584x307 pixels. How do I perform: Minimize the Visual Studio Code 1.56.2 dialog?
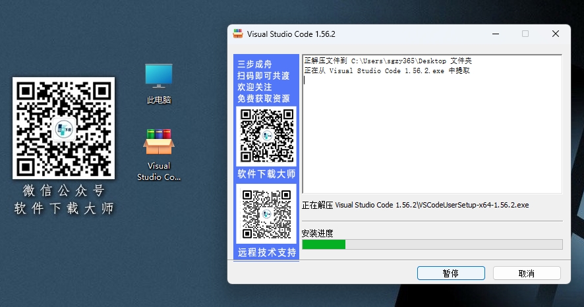coord(496,34)
